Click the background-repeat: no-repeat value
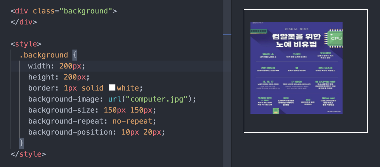 click(132, 121)
